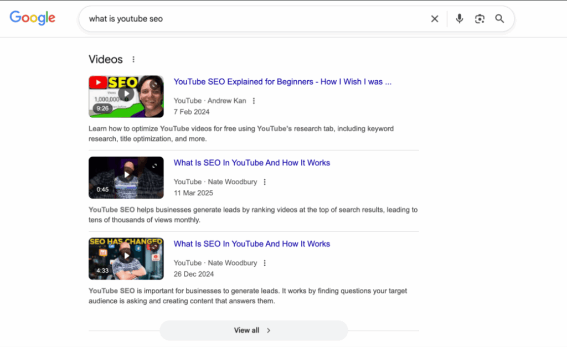567x347 pixels.
Task: Open the What Is SEO In YouTube link
Action: 251,163
